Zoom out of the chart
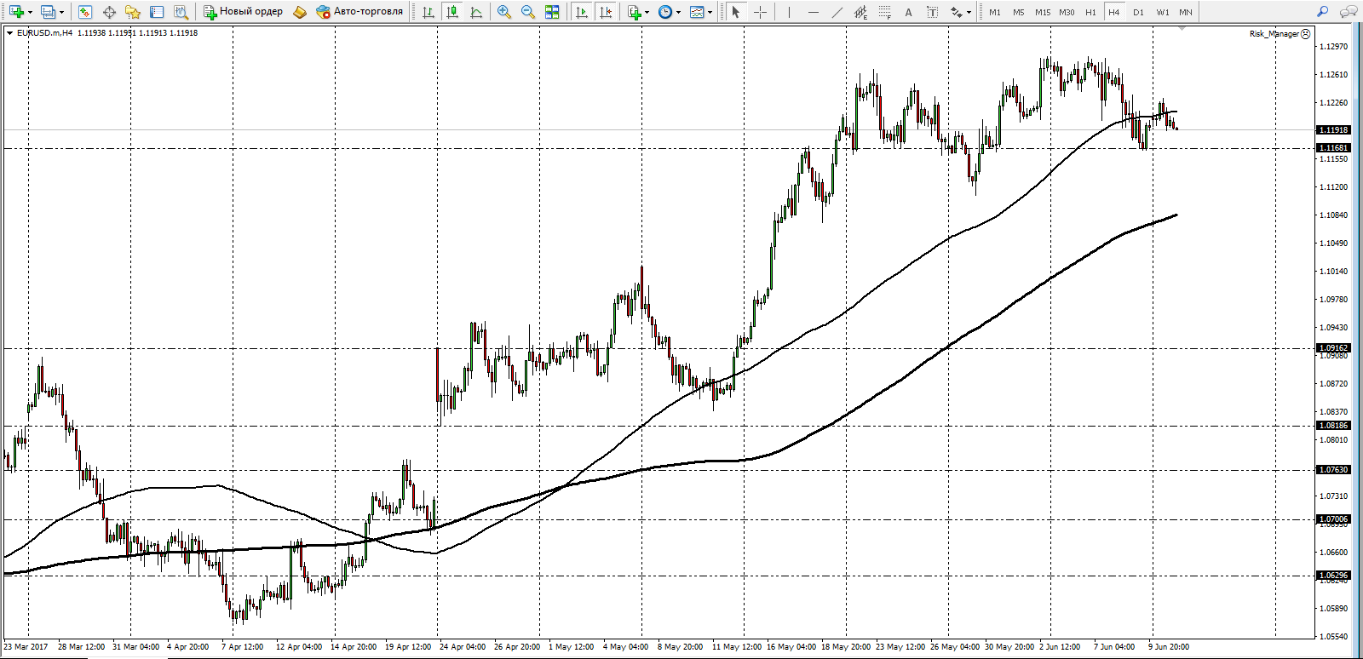Viewport: 1363px width, 659px height. [528, 12]
